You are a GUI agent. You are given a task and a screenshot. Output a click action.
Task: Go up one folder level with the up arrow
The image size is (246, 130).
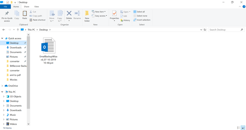pyautogui.click(x=18, y=30)
